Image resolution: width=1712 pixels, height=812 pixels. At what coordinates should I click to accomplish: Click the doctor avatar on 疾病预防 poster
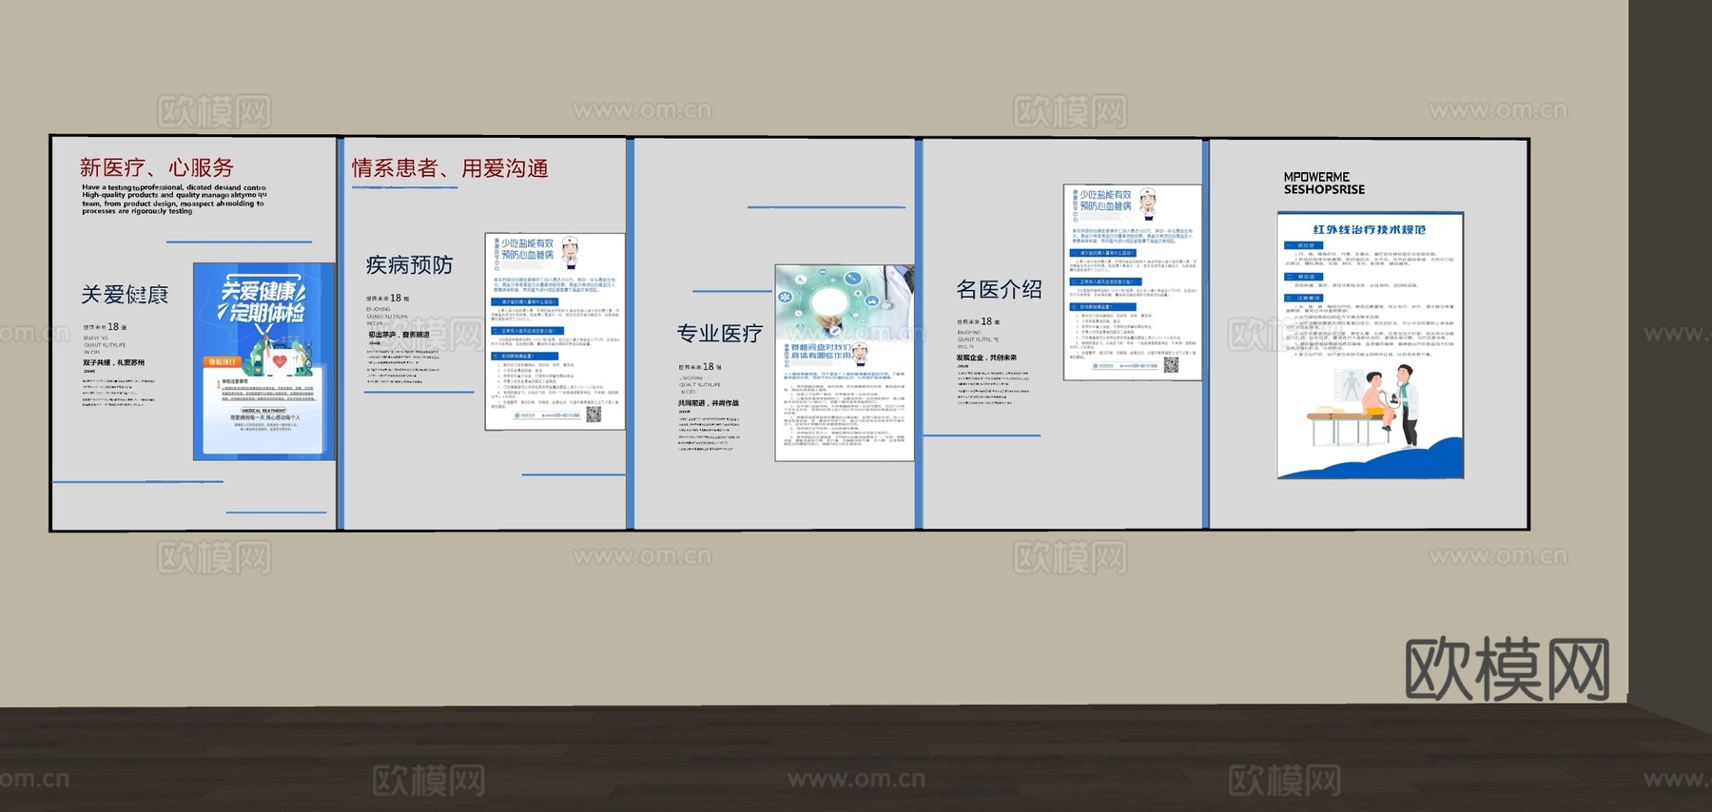(x=571, y=252)
